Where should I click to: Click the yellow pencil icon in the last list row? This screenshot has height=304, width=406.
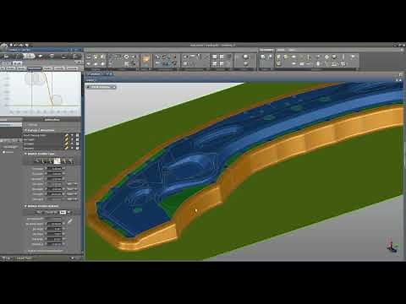click(x=67, y=148)
